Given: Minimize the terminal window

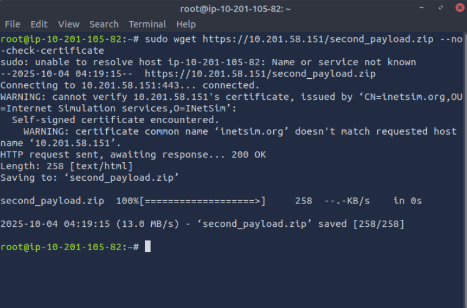Looking at the screenshot, I should [x=422, y=9].
